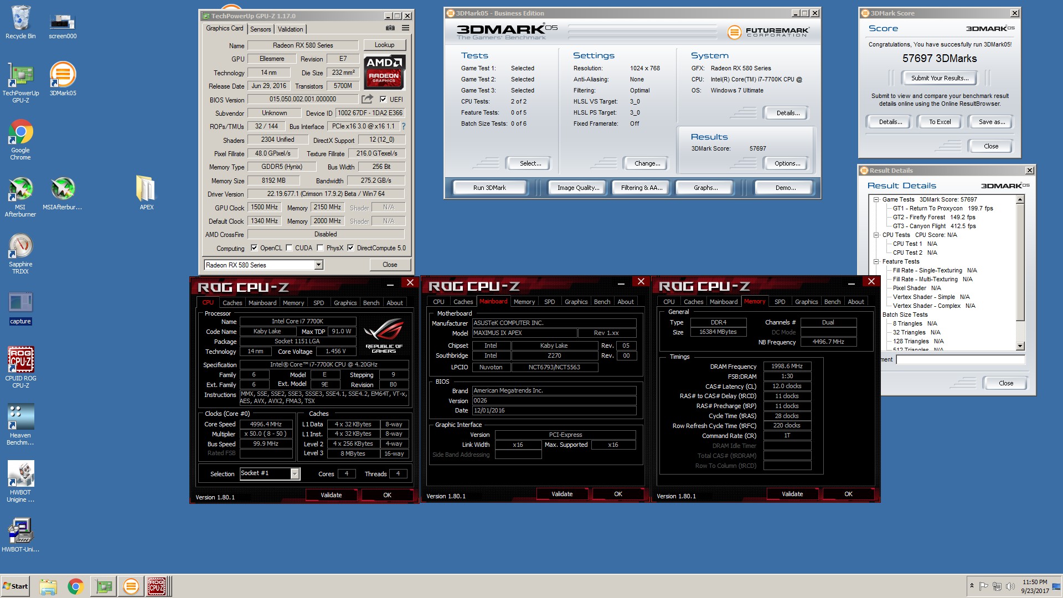Select GT1 - Return To Proxycon result row
The image size is (1063, 598).
pos(943,209)
